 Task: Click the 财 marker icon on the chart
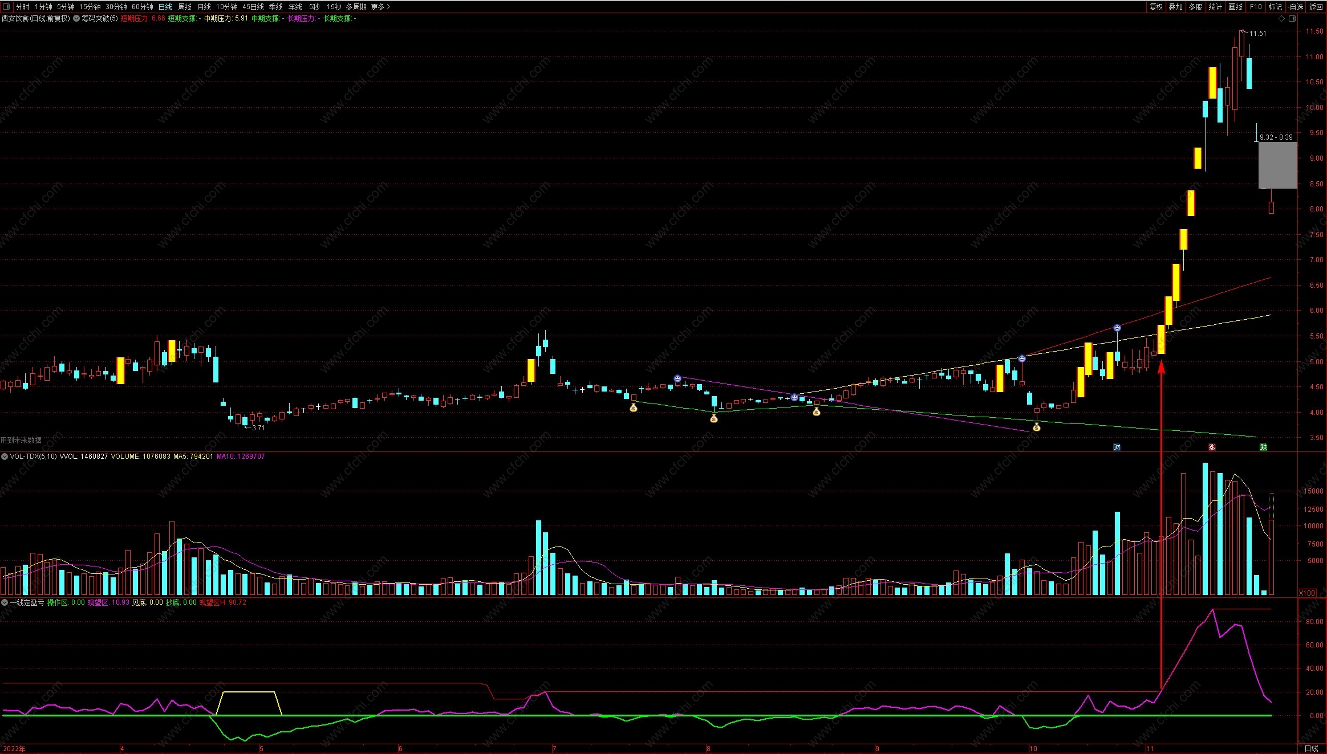(1117, 447)
